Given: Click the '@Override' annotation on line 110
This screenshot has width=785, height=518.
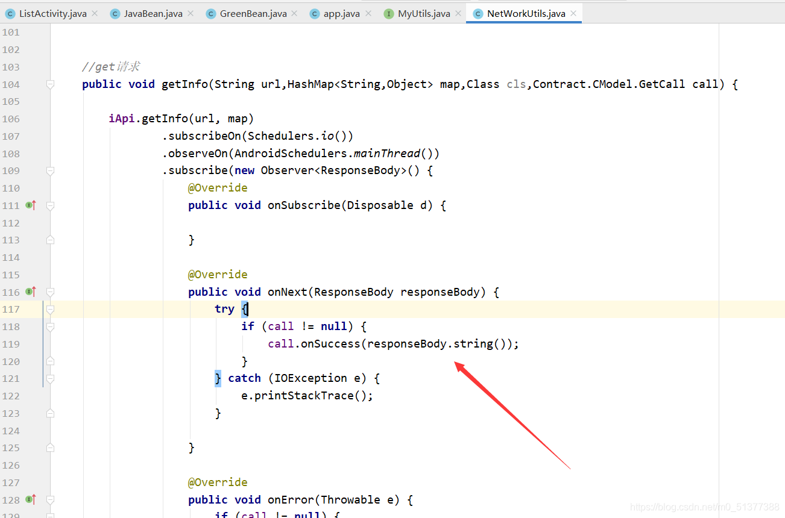Looking at the screenshot, I should pyautogui.click(x=218, y=188).
